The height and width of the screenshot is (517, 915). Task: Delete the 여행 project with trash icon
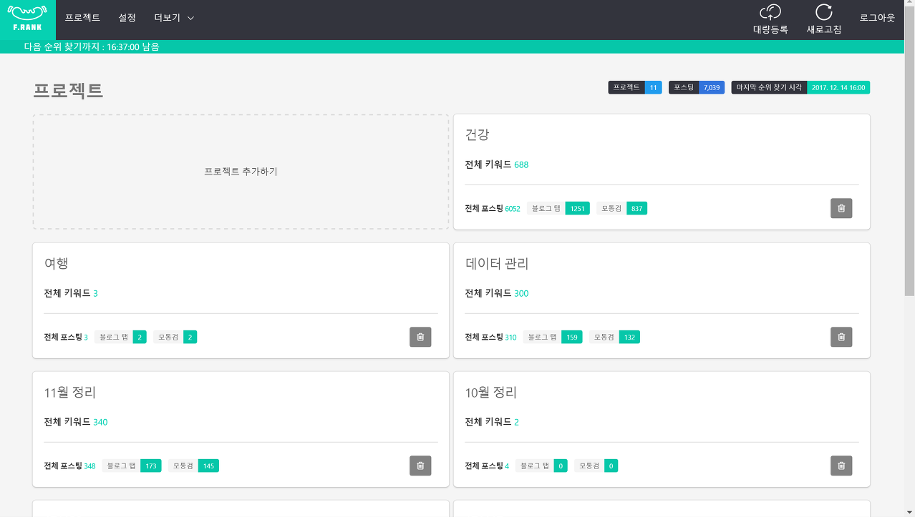click(420, 337)
